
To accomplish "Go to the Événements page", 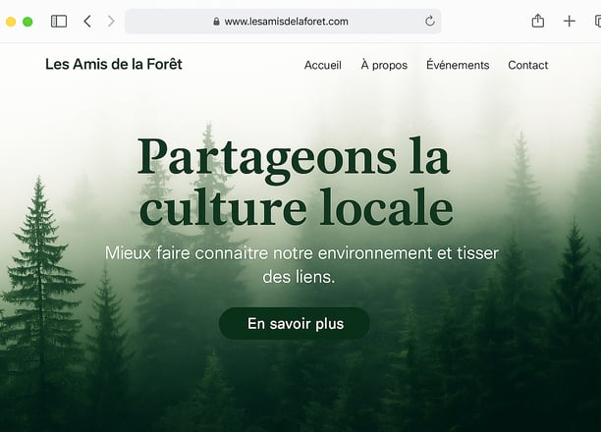I will click(x=458, y=65).
